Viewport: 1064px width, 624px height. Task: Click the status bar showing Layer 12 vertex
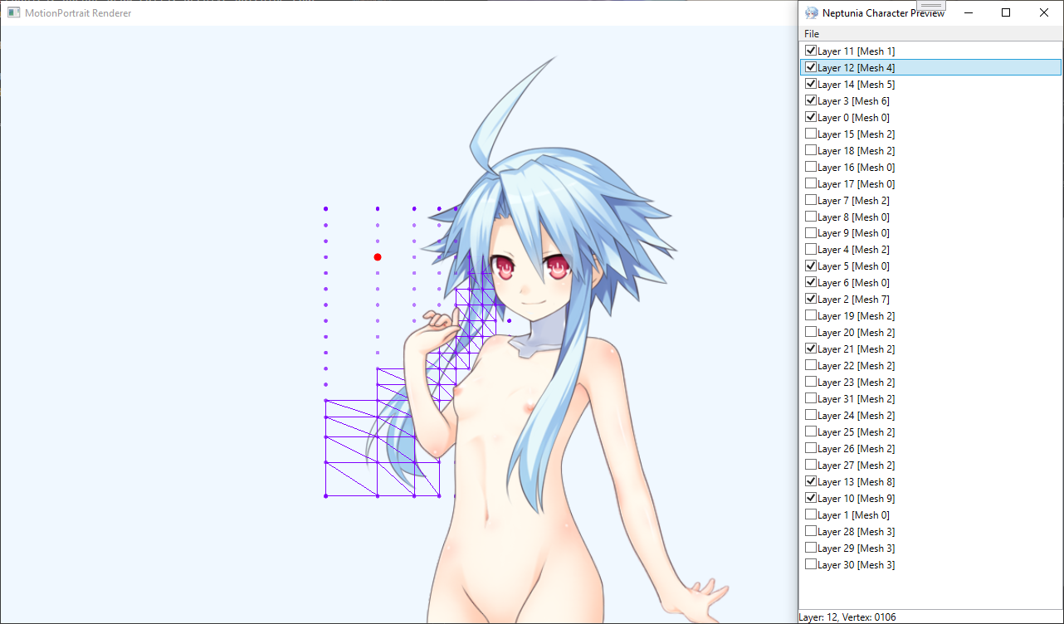click(x=847, y=617)
